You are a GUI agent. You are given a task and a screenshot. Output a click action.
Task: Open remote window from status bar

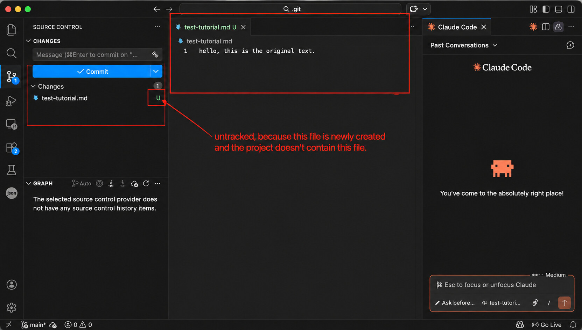point(9,325)
